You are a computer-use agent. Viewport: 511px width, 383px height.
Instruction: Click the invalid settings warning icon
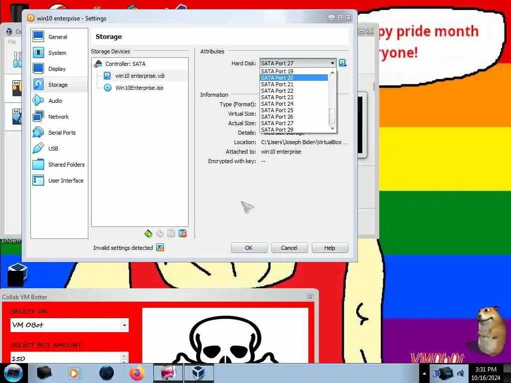coord(160,247)
